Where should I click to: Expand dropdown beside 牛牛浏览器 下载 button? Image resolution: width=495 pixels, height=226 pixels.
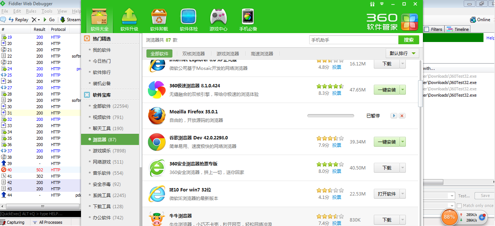(x=402, y=220)
